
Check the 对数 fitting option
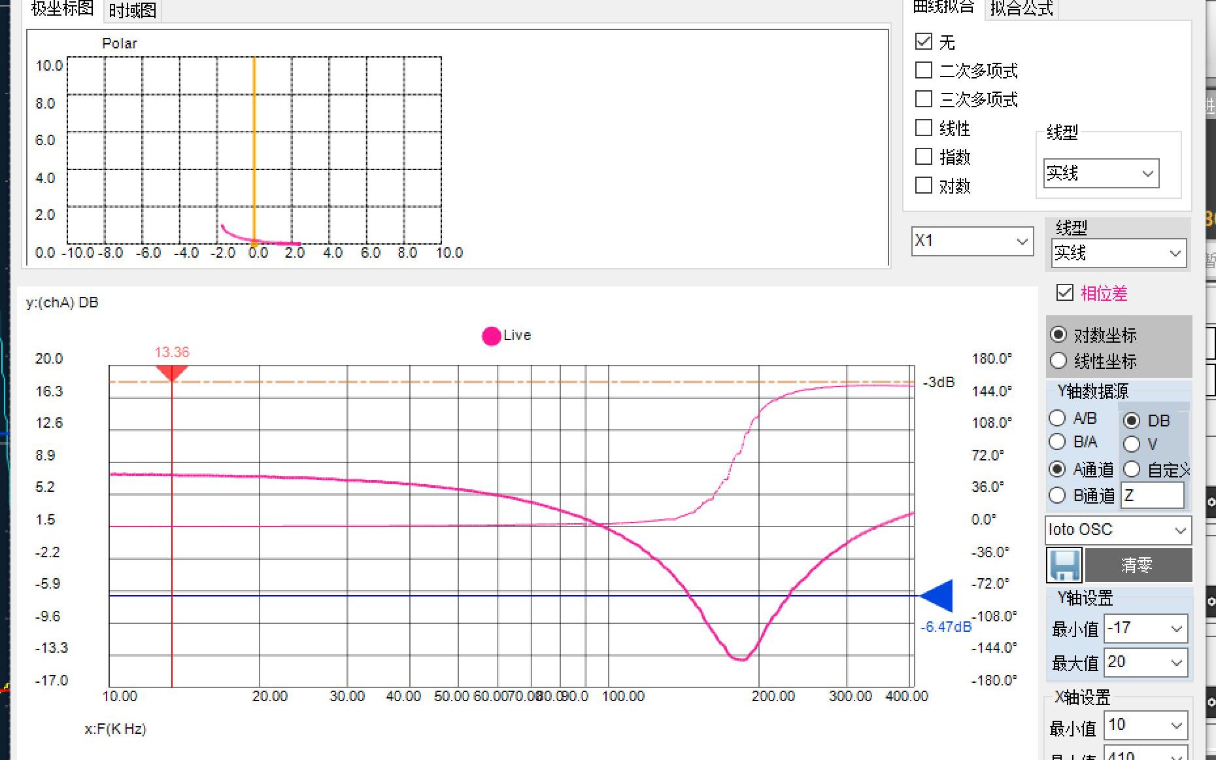(x=924, y=185)
